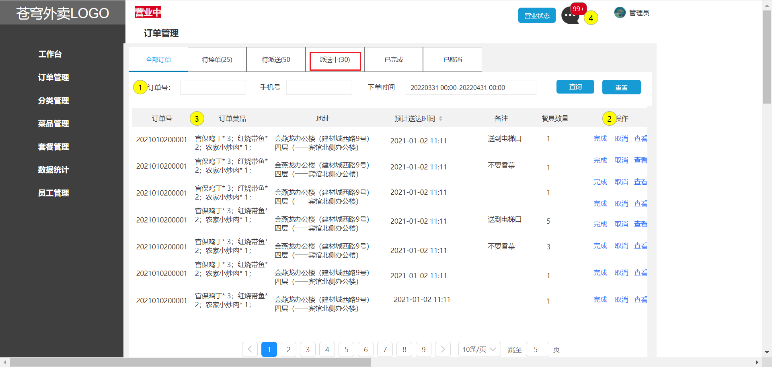This screenshot has height=367, width=772.
Task: Go to next page arrow
Action: [x=443, y=349]
